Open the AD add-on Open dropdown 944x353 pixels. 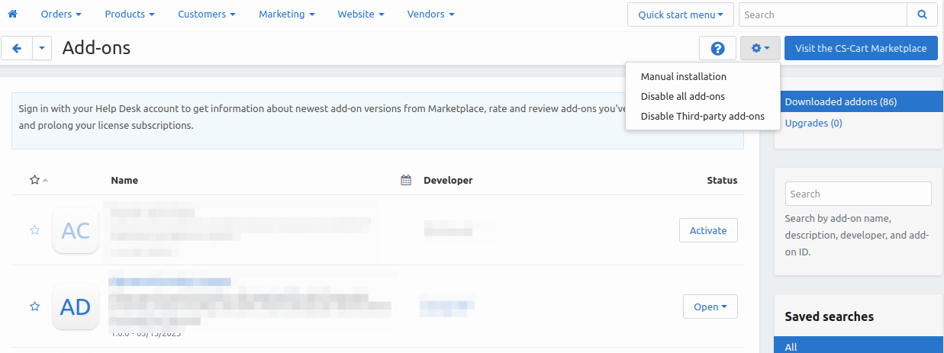point(710,306)
